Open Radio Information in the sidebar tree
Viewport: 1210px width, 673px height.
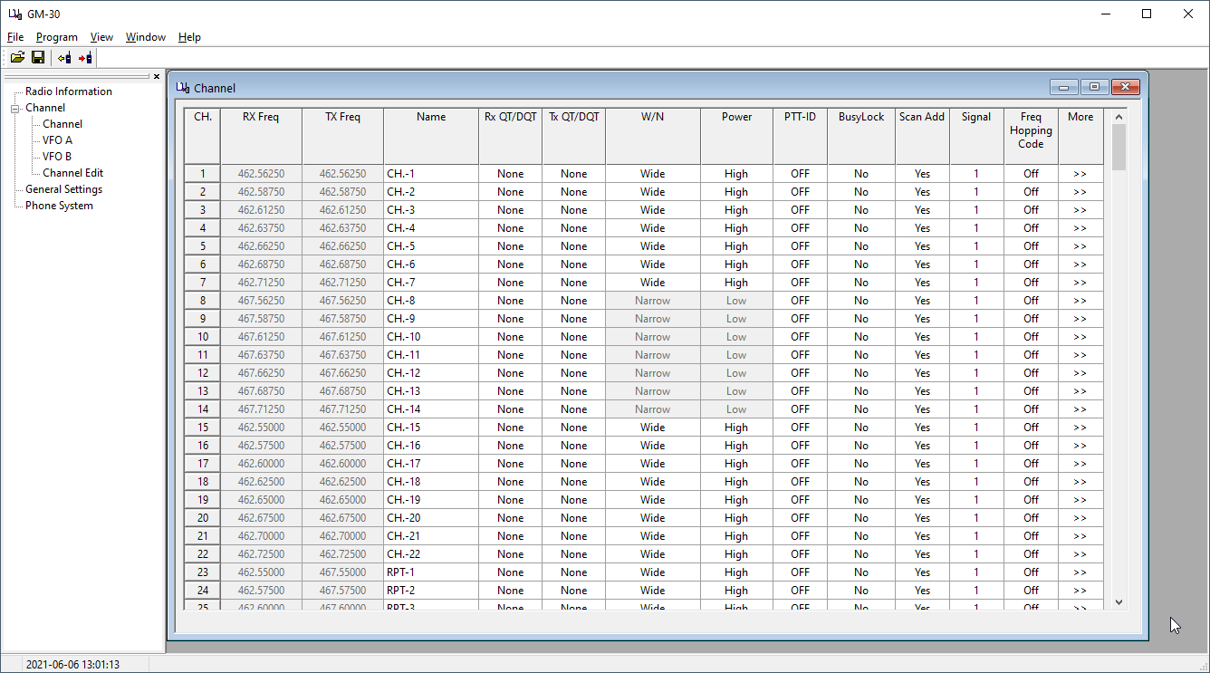coord(67,91)
